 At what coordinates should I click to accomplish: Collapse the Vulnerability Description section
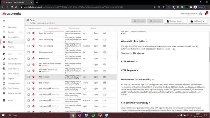[134, 41]
